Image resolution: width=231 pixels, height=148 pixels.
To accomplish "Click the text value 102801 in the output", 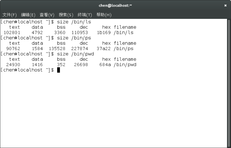I will pos(12,32).
